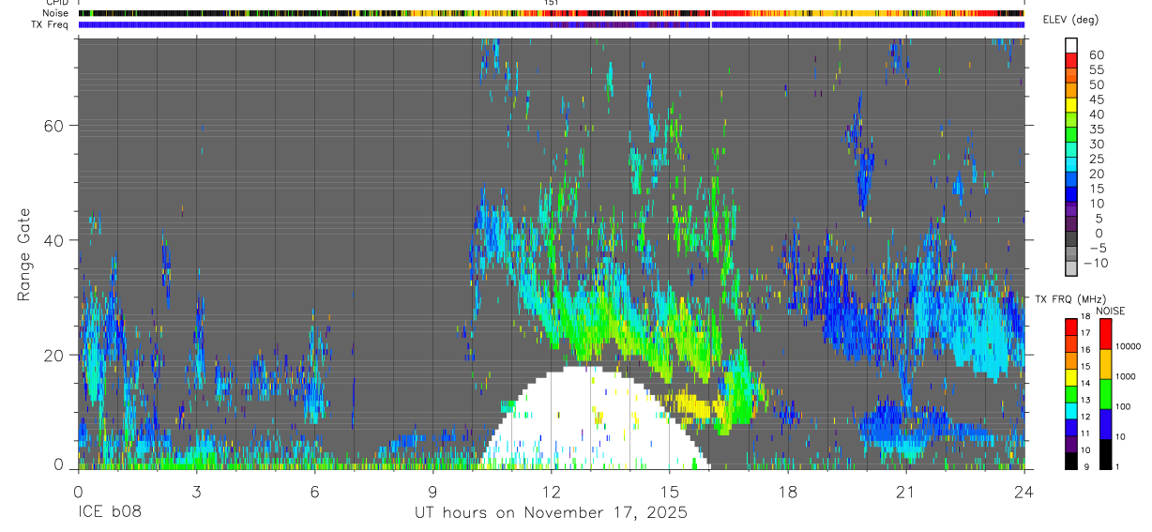Click the "18" hour tick label on time axis
This screenshot has width=1152, height=532.
click(787, 491)
